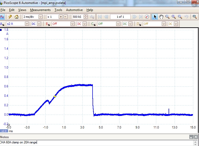Select the zoom out tool
Viewport: 199px width, 146px height.
(x=180, y=17)
